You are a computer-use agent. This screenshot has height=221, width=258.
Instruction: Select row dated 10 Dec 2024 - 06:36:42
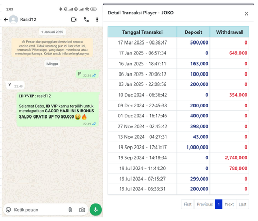(x=179, y=95)
